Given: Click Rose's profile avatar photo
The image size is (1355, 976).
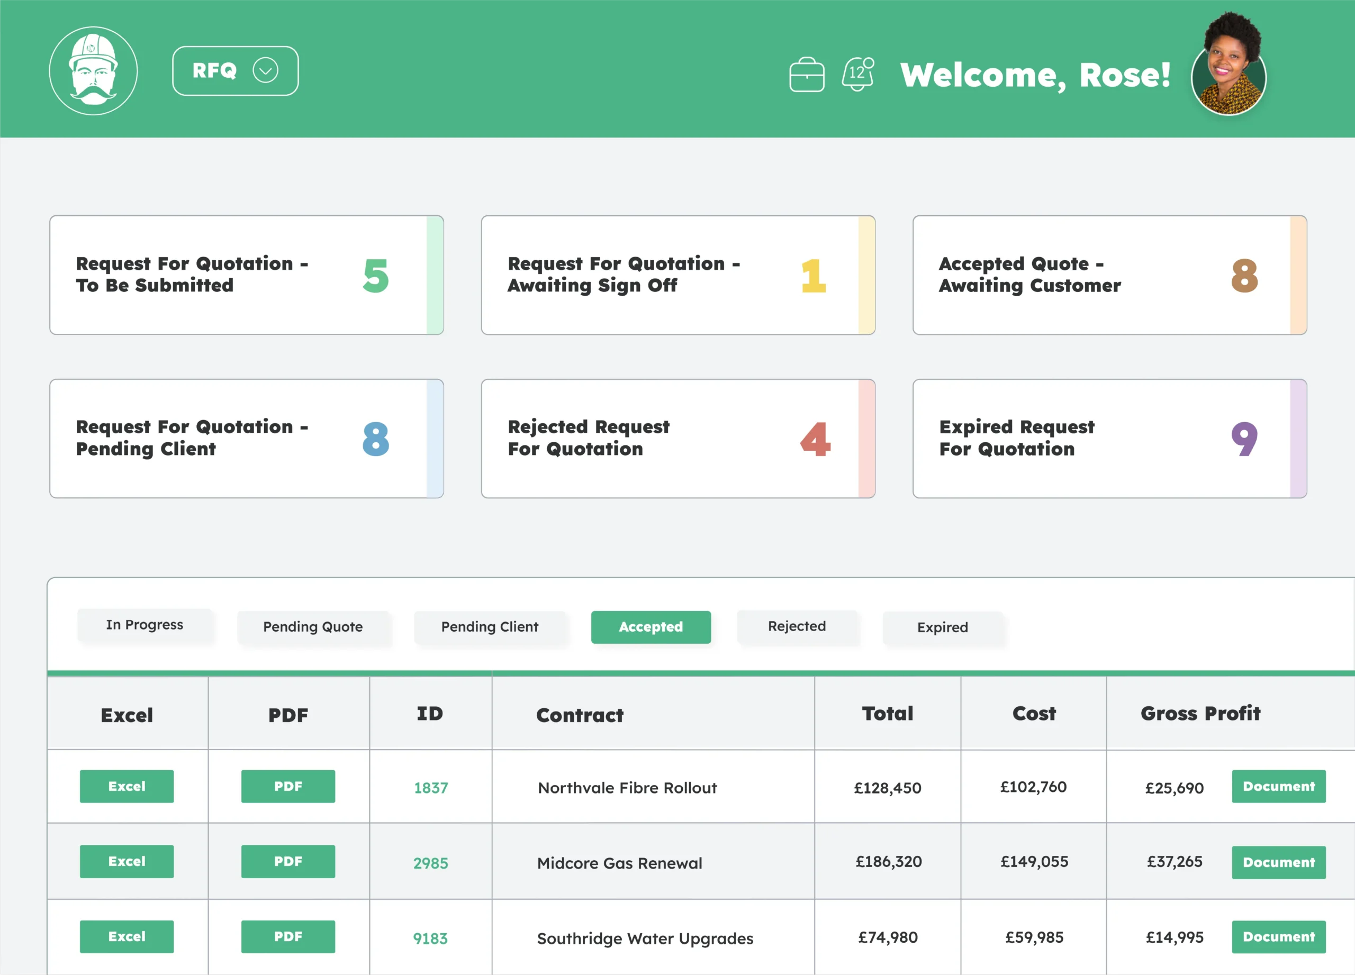Looking at the screenshot, I should [1229, 65].
